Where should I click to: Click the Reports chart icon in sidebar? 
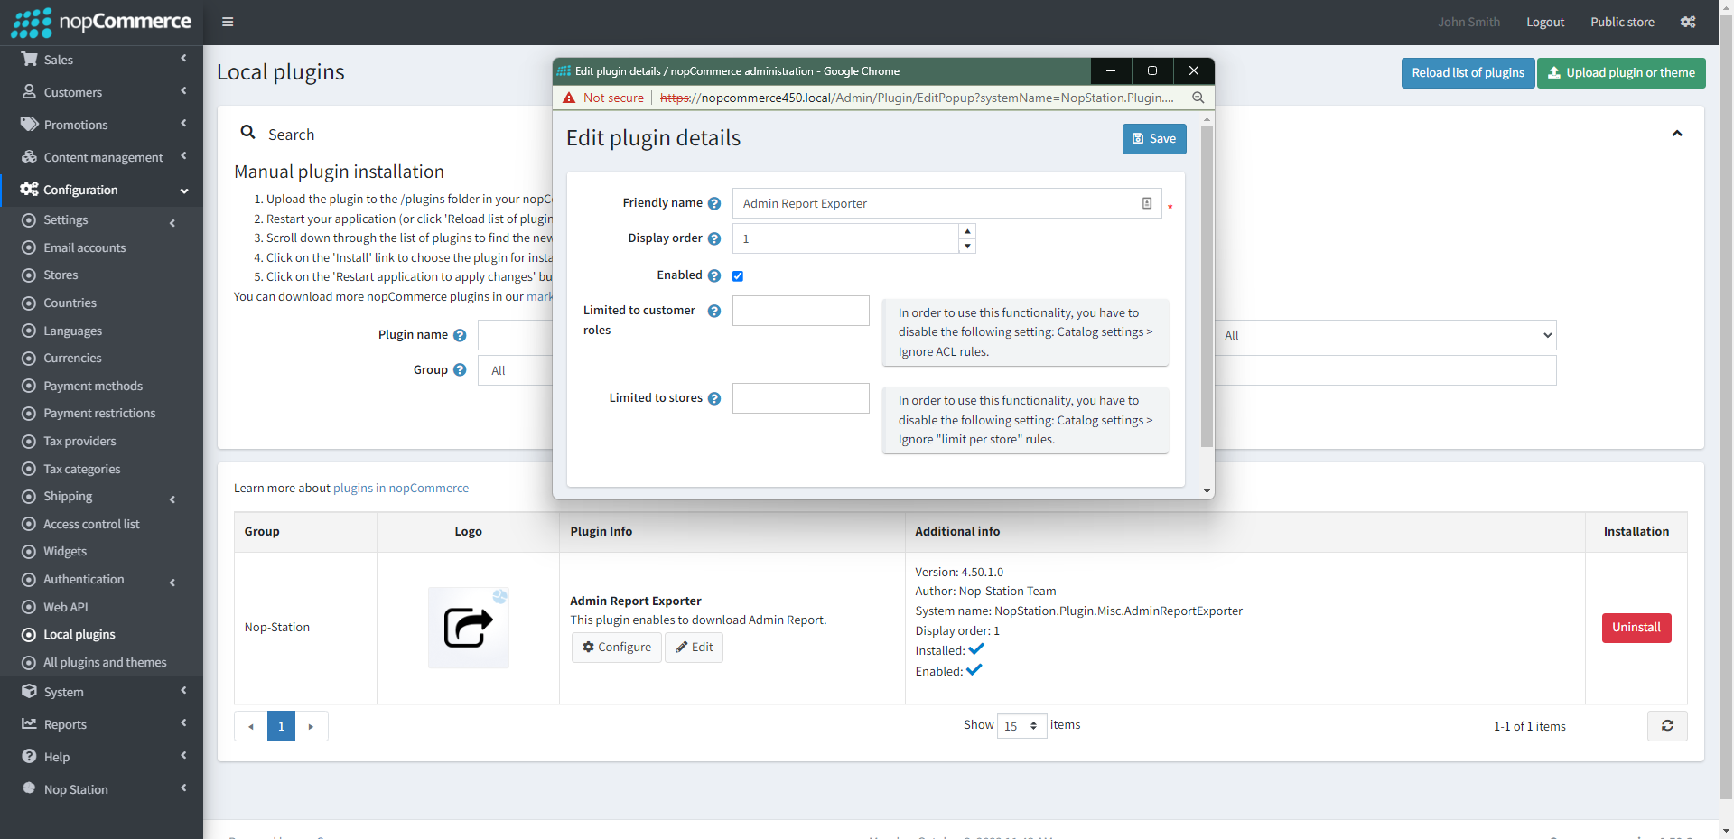[x=30, y=724]
